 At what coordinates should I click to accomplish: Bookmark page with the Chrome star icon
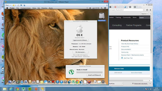tap(144, 10)
